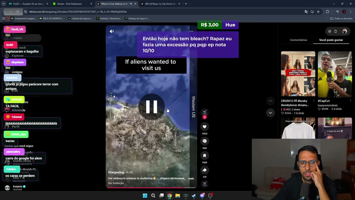Click the Explorar sidebar item
The height and width of the screenshot is (200, 355).
18,56
